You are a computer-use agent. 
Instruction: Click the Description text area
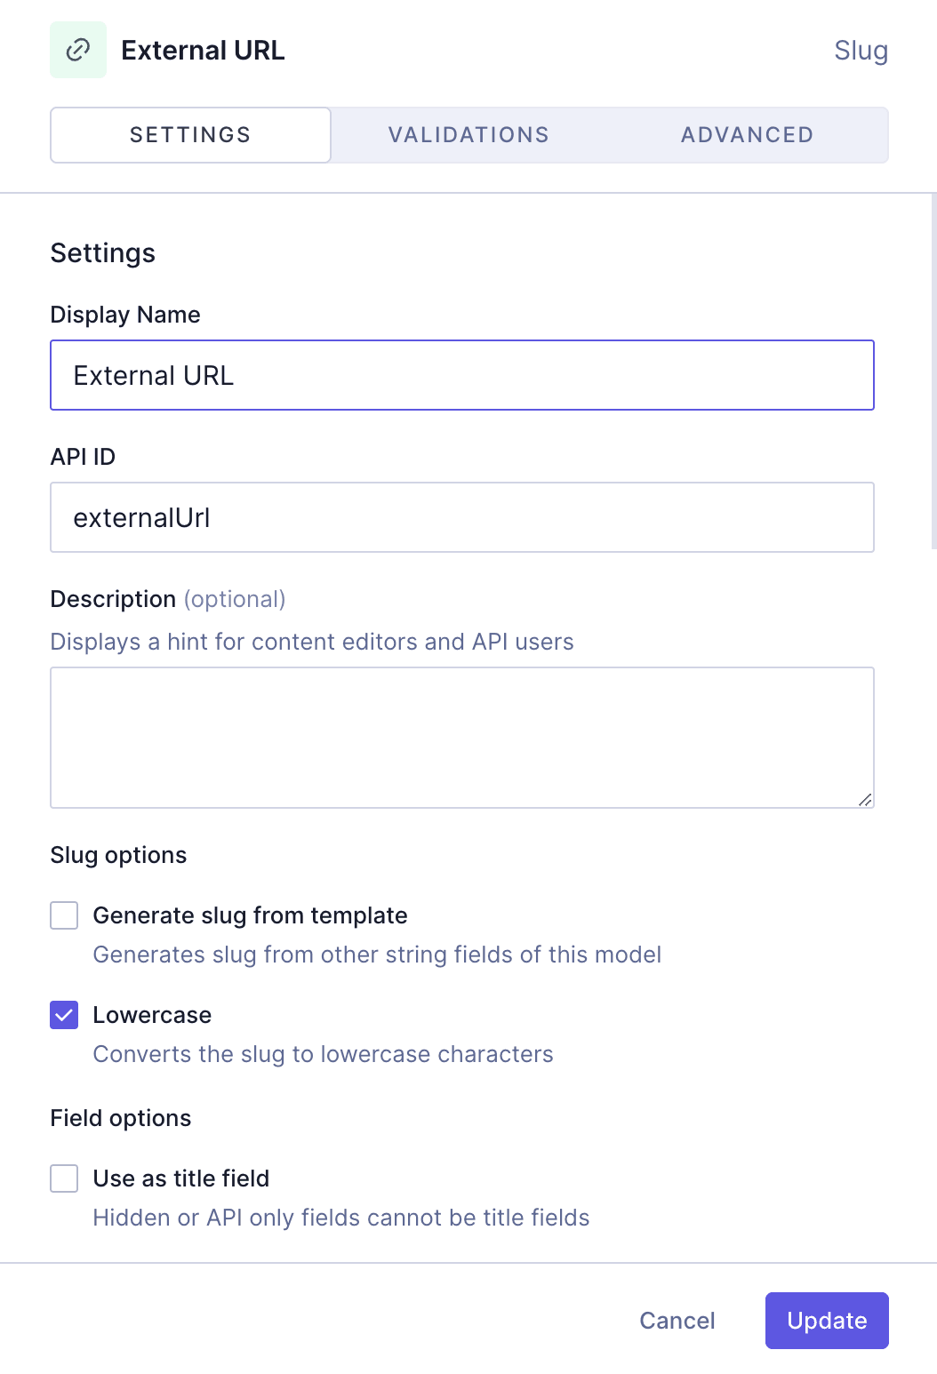coord(462,736)
